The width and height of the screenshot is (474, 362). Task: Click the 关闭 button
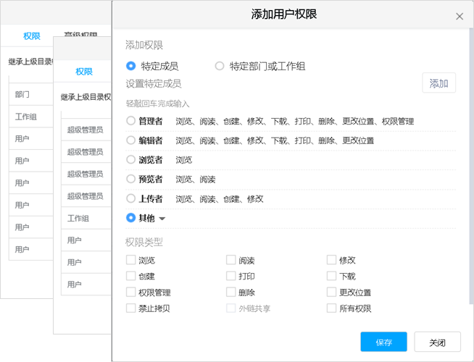(437, 342)
